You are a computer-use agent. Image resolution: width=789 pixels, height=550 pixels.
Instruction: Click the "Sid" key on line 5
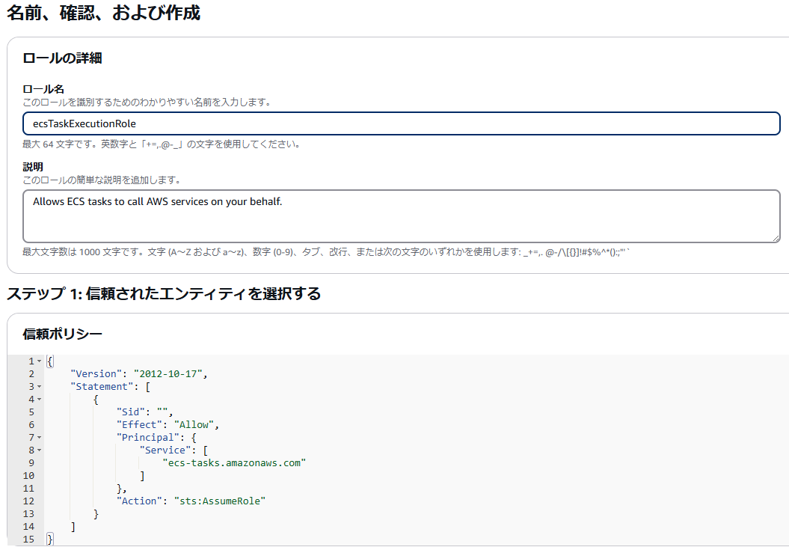[130, 412]
